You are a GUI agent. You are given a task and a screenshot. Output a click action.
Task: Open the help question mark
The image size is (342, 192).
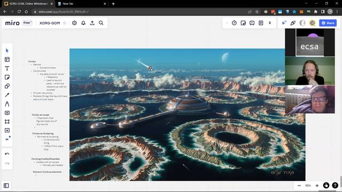pos(335,185)
